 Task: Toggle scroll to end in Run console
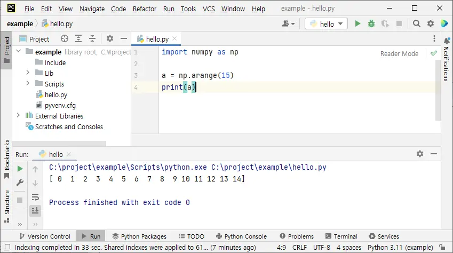click(x=35, y=210)
